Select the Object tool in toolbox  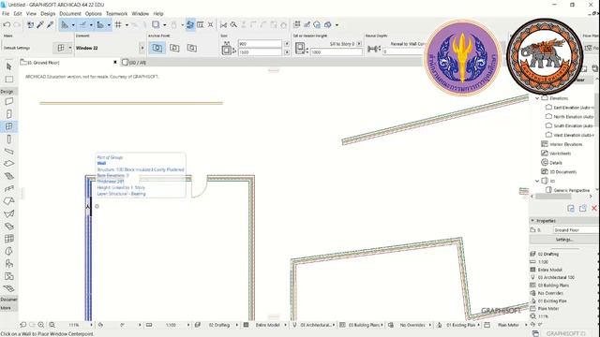coord(8,264)
